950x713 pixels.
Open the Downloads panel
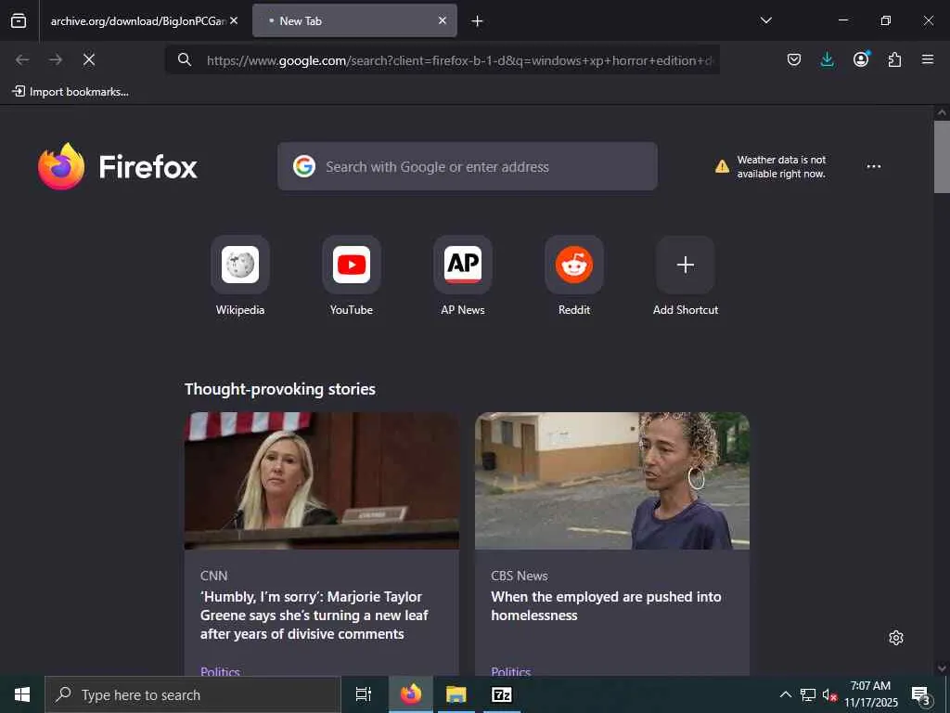coord(827,59)
